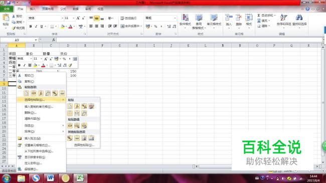
Task: Open the File (文件) tab
Action: click(x=7, y=9)
